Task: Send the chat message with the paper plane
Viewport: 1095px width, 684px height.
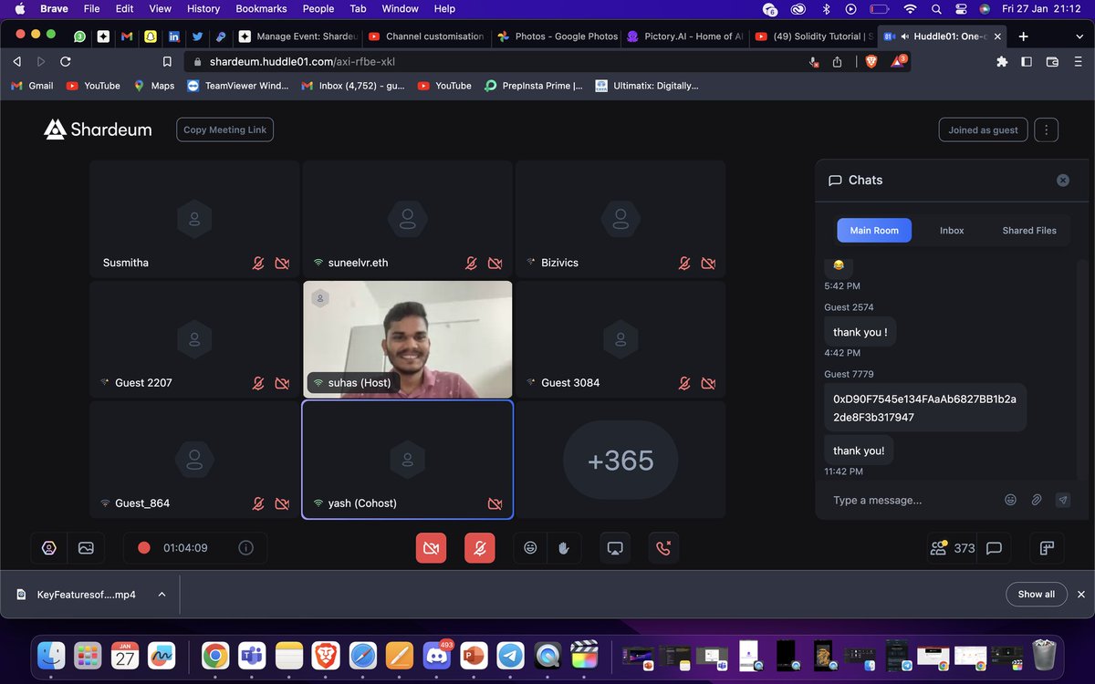Action: tap(1062, 500)
